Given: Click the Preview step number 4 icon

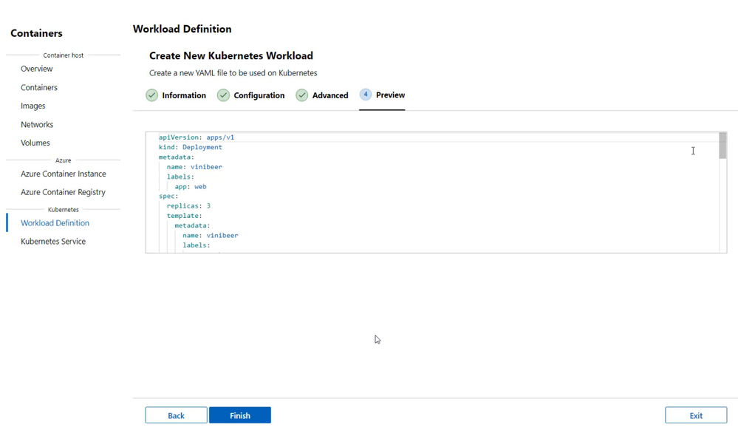Looking at the screenshot, I should point(366,95).
